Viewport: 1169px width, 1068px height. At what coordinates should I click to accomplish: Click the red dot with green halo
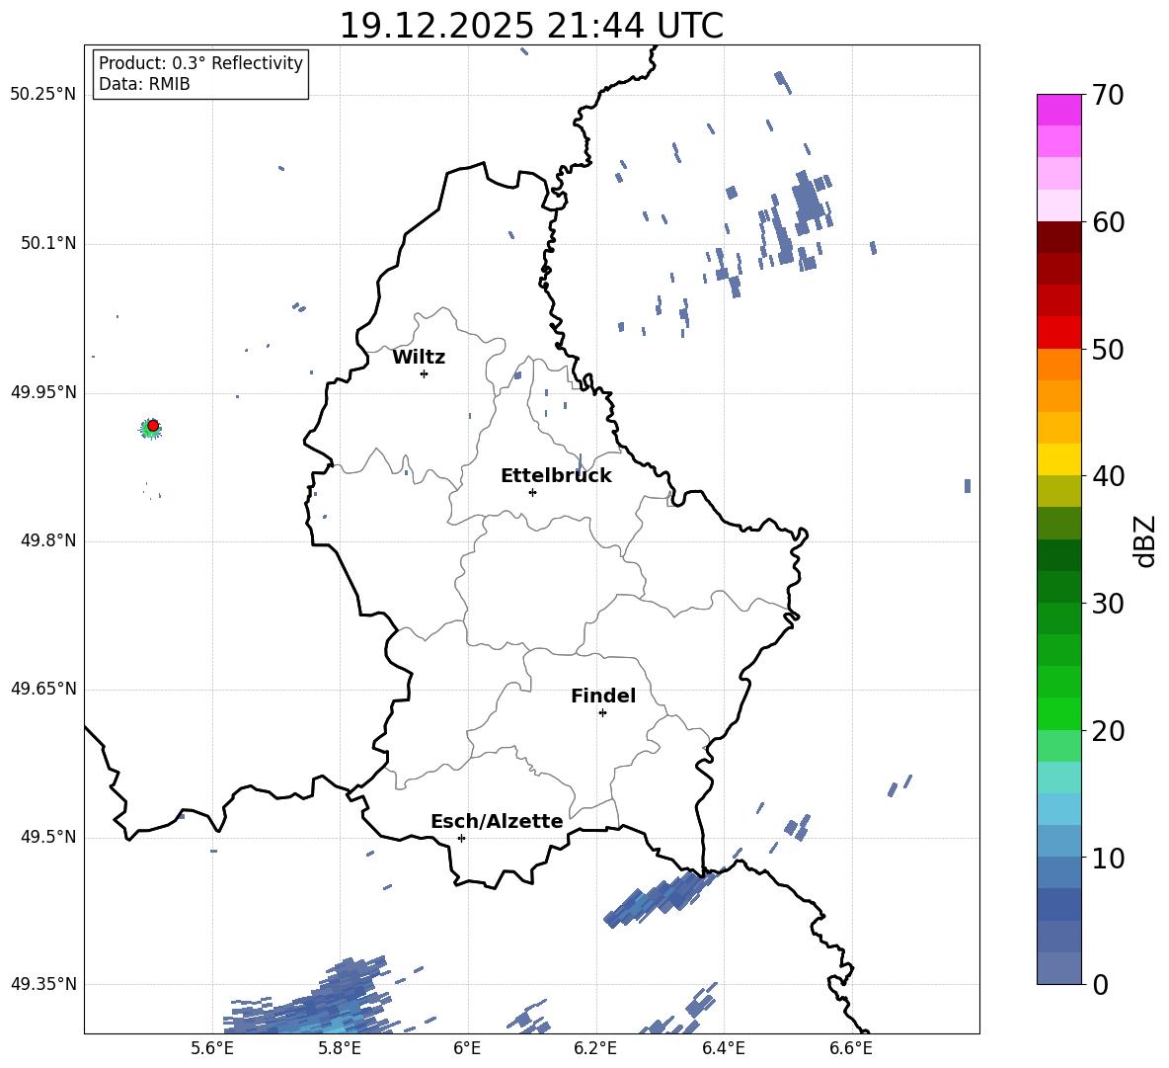click(x=152, y=426)
